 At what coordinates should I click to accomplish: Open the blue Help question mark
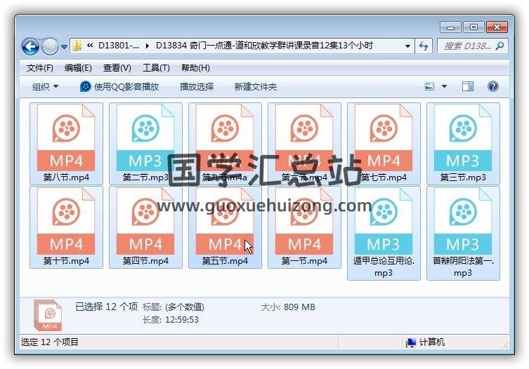(493, 86)
